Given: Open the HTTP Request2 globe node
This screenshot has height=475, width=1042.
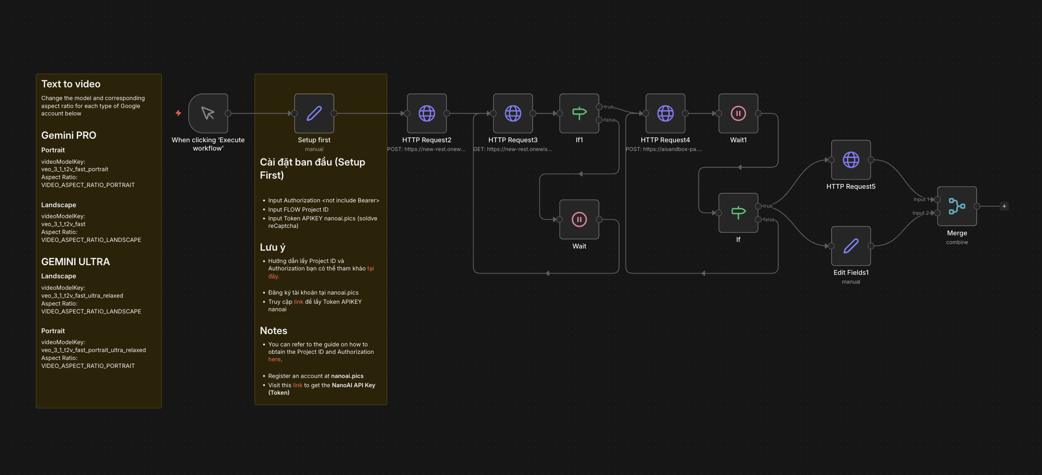Looking at the screenshot, I should [x=427, y=113].
